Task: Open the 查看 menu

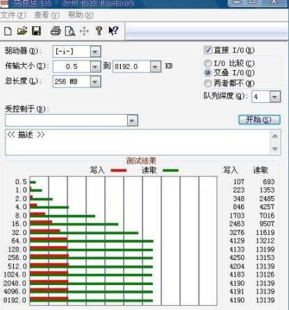Action: click(47, 15)
